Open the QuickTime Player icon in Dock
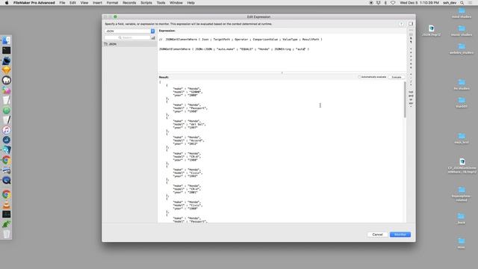 (x=7, y=180)
